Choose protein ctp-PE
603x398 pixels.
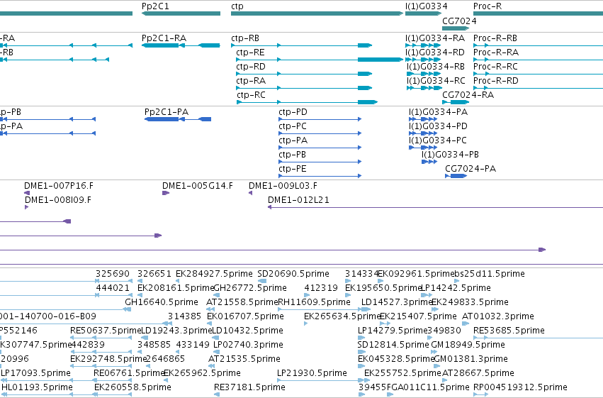click(293, 169)
